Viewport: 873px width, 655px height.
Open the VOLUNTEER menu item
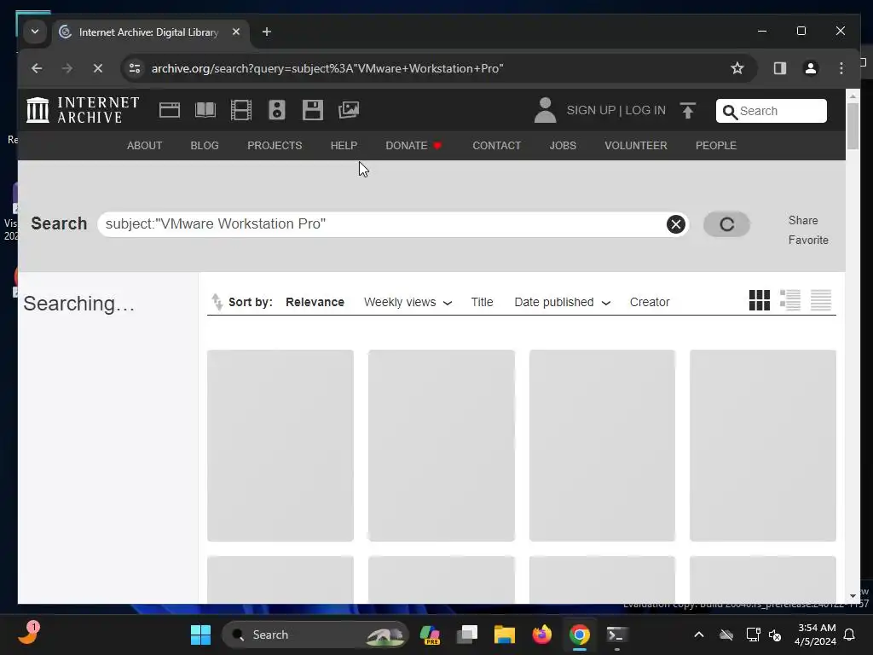point(635,145)
